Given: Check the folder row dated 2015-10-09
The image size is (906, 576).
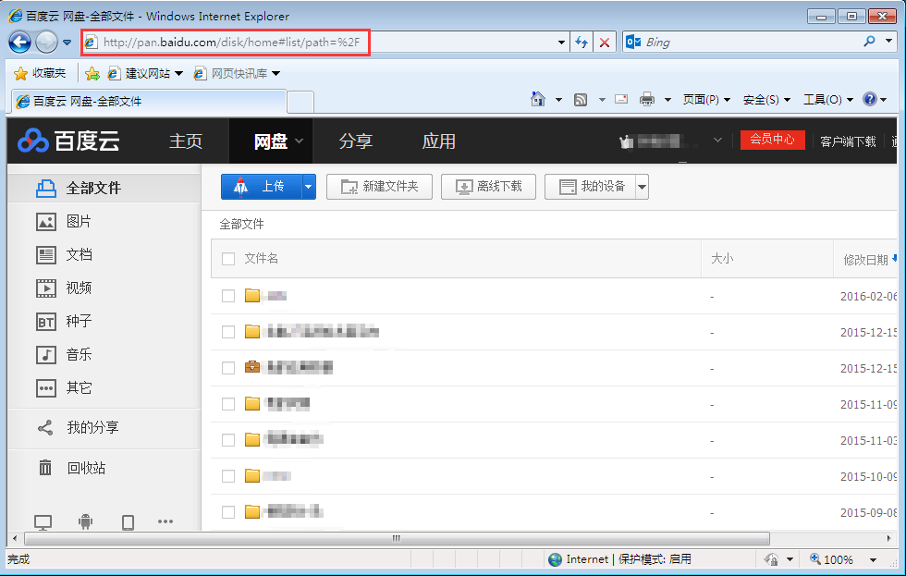Looking at the screenshot, I should tap(228, 476).
